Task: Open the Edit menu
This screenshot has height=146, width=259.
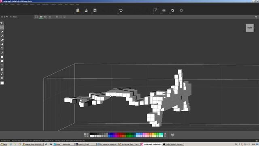Action: point(6,4)
